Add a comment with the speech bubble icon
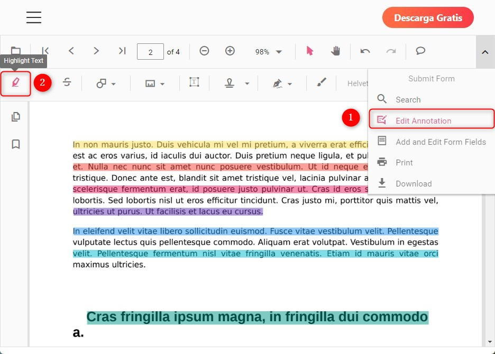The height and width of the screenshot is (354, 495). (420, 51)
